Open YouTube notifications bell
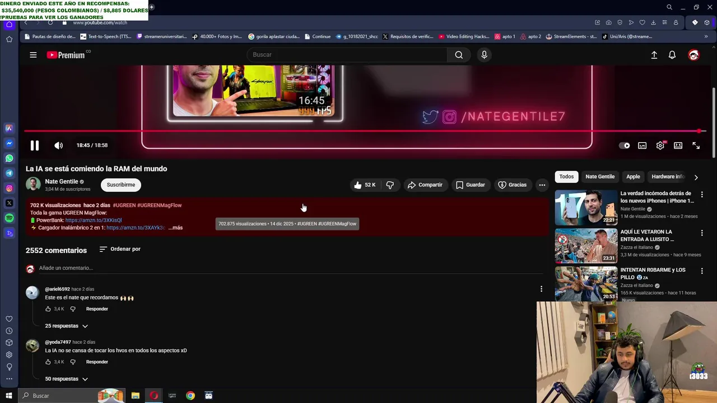 coord(672,55)
